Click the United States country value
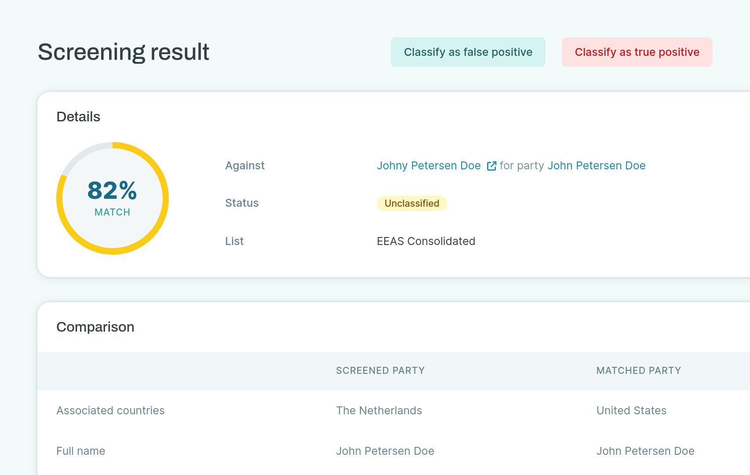 631,410
